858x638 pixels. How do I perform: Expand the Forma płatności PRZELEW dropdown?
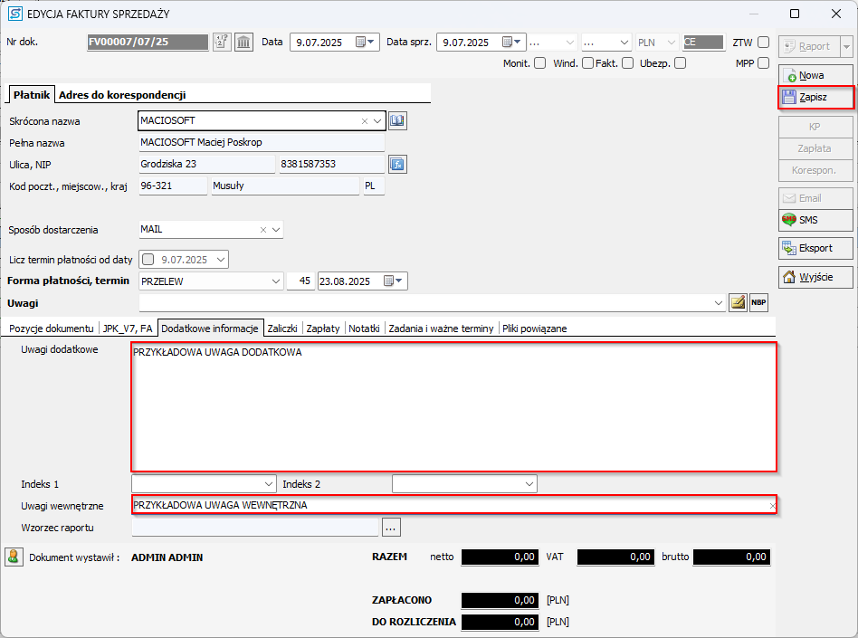coord(275,281)
